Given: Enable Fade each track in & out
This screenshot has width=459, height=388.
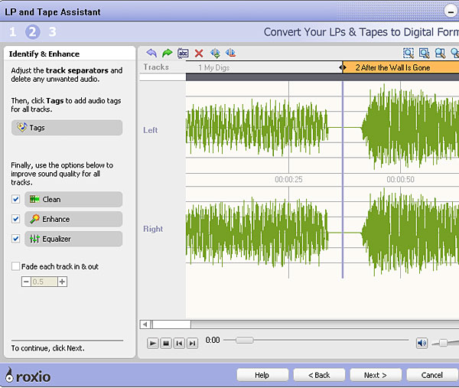Looking at the screenshot, I should pyautogui.click(x=16, y=266).
